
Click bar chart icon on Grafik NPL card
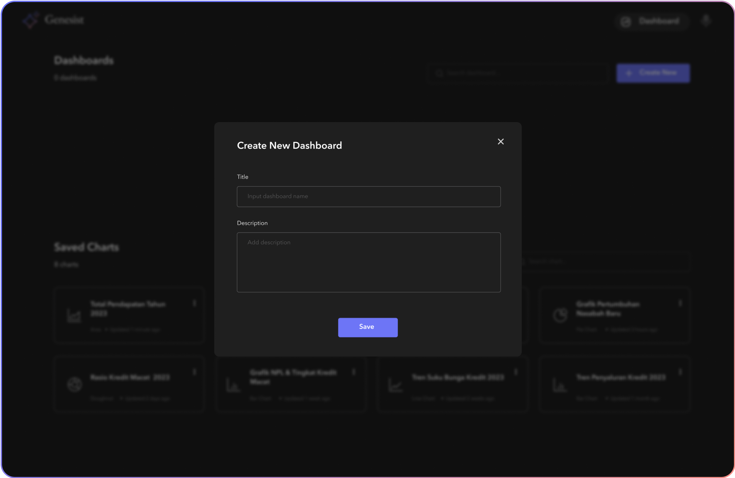pyautogui.click(x=233, y=385)
